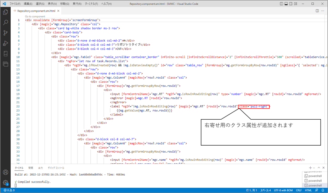The width and height of the screenshot is (328, 193).
Task: Open the ターミナル(T) menu
Action: pyautogui.click(x=93, y=3)
